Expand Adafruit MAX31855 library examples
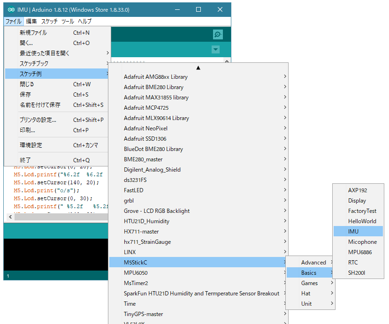The height and width of the screenshot is (324, 389). point(198,98)
